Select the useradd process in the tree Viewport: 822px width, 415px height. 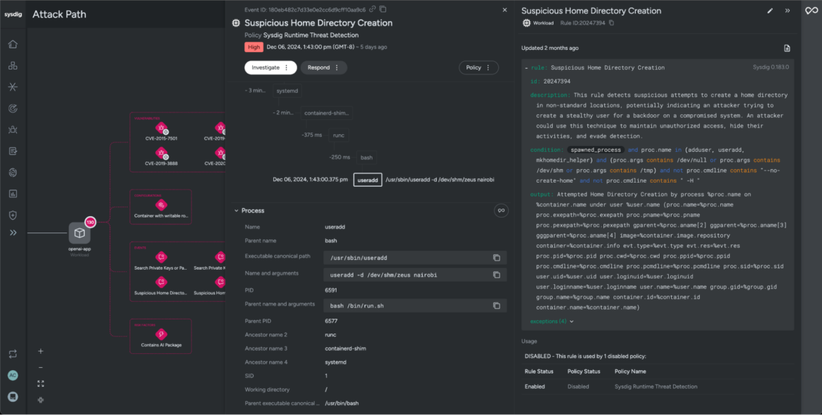coord(367,180)
